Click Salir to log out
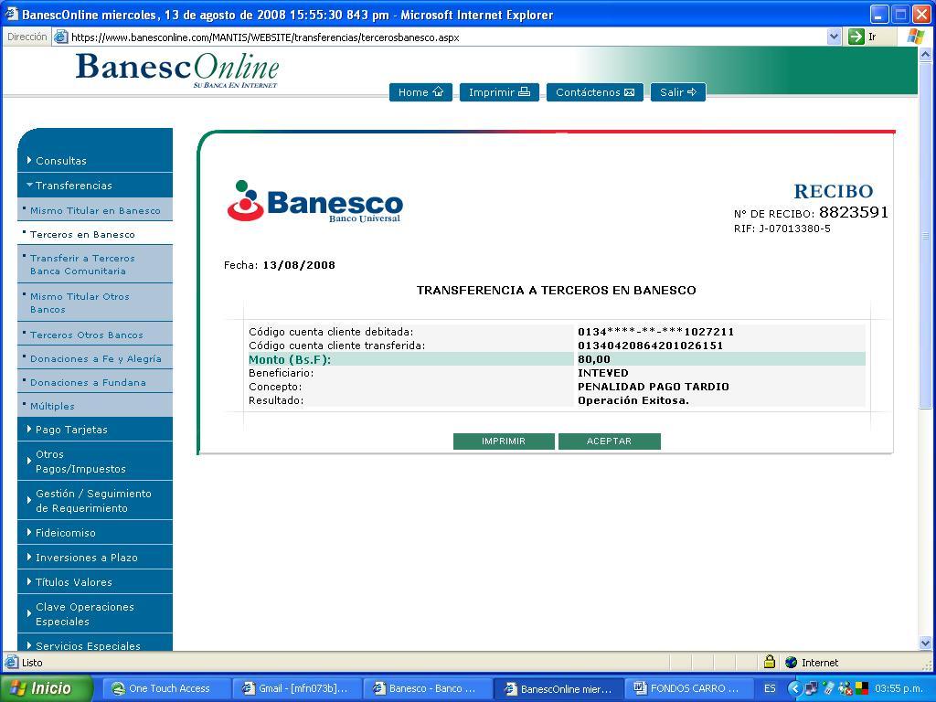The height and width of the screenshot is (702, 936). (677, 92)
